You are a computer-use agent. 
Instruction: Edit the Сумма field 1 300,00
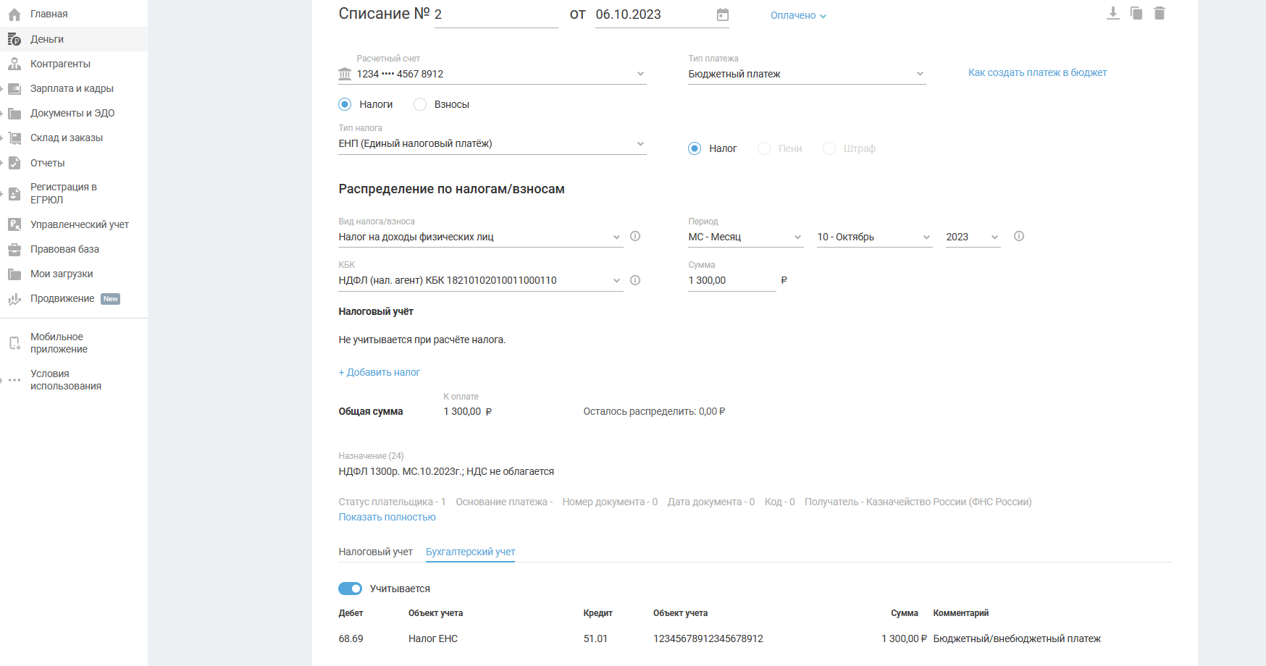pyautogui.click(x=731, y=281)
